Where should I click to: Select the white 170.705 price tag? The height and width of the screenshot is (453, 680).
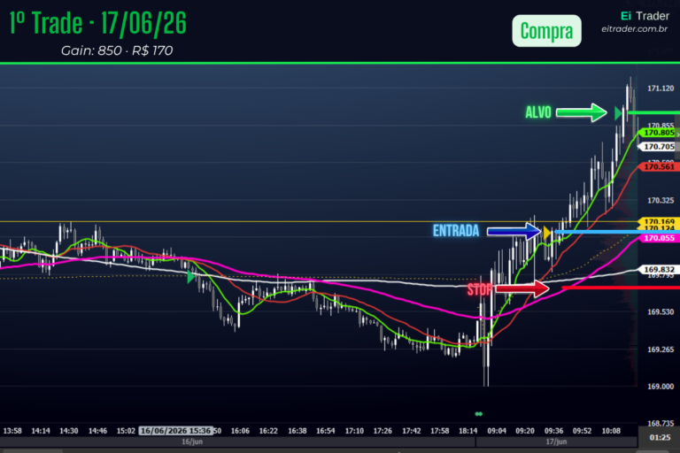(x=659, y=147)
